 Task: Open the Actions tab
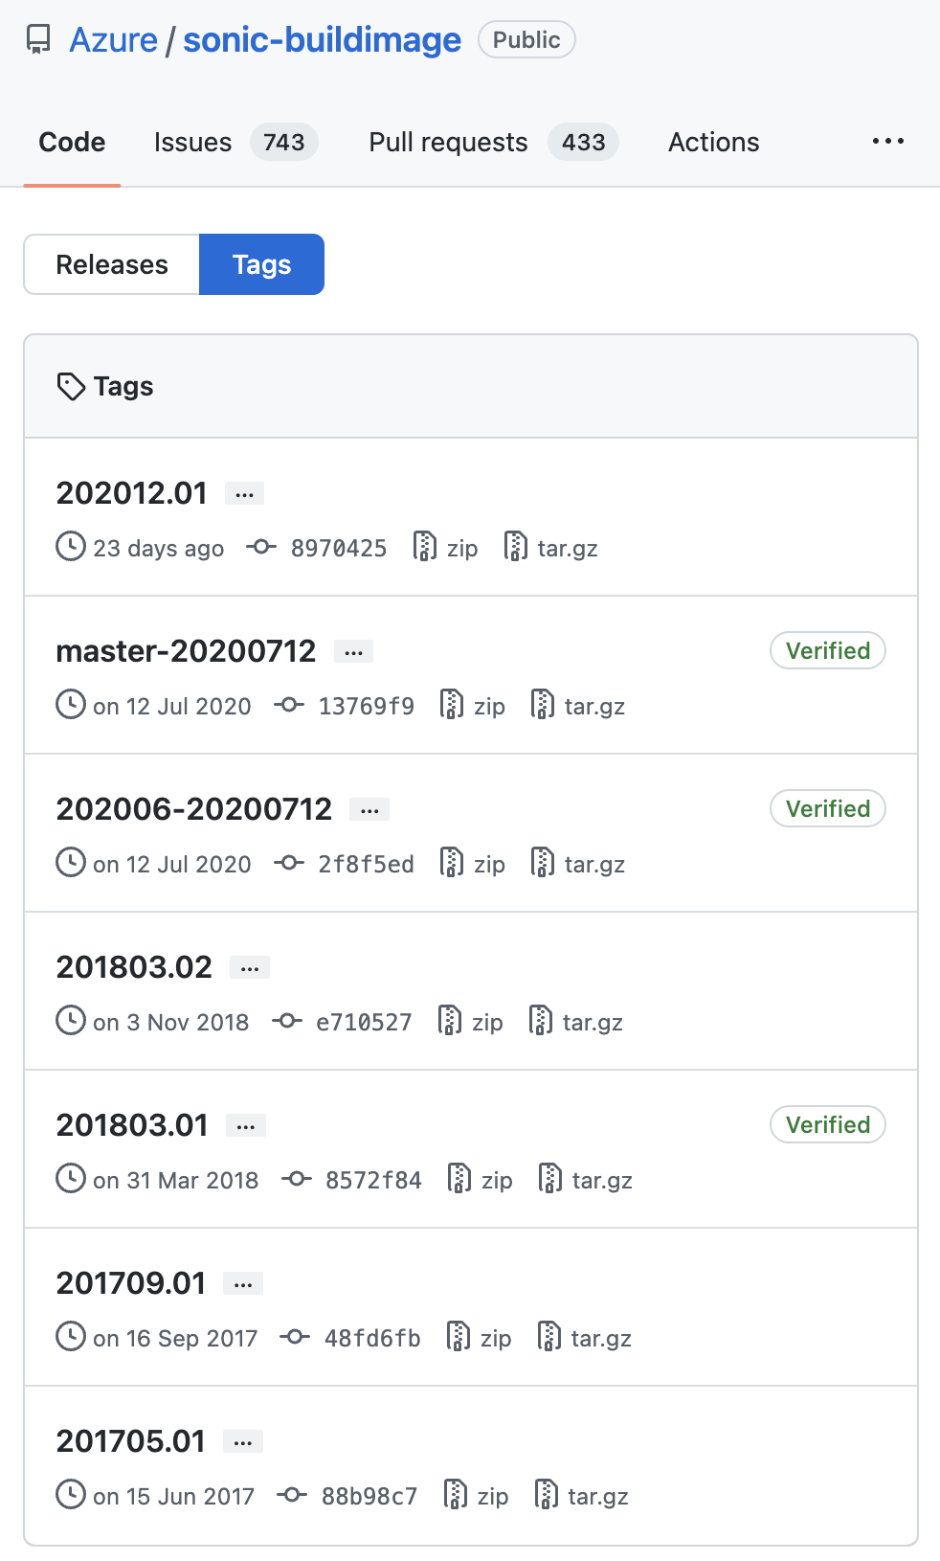click(x=714, y=142)
